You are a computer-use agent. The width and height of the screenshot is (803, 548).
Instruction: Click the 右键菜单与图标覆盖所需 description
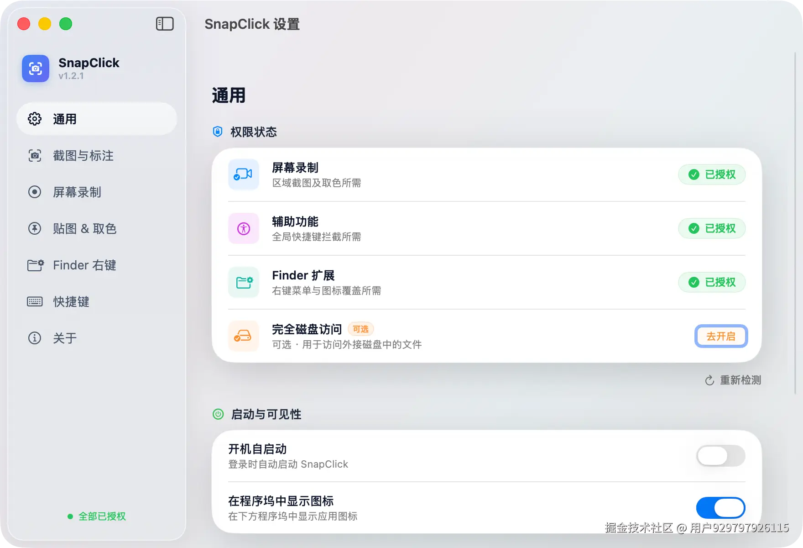coord(327,291)
